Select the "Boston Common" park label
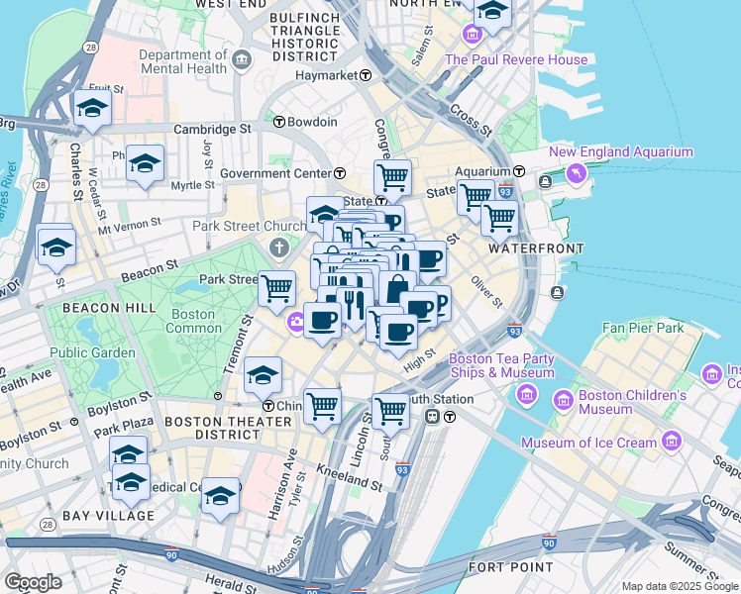The width and height of the screenshot is (741, 594). [x=193, y=321]
